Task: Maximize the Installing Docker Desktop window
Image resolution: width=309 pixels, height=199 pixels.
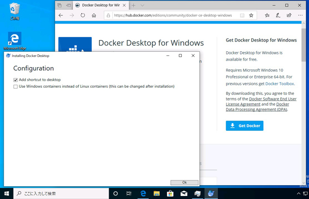Action: pos(180,55)
